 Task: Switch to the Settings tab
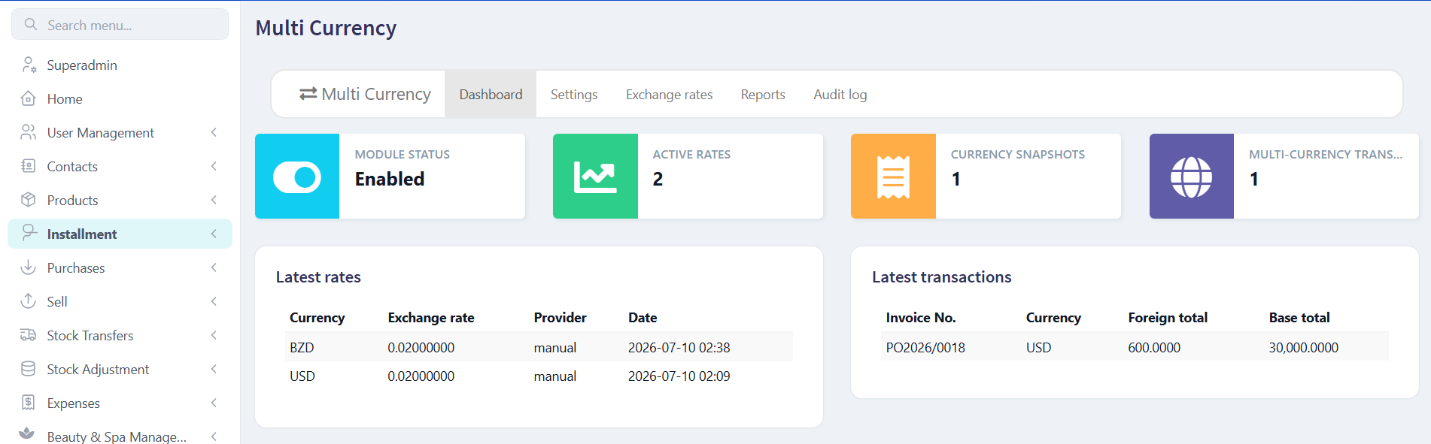574,94
